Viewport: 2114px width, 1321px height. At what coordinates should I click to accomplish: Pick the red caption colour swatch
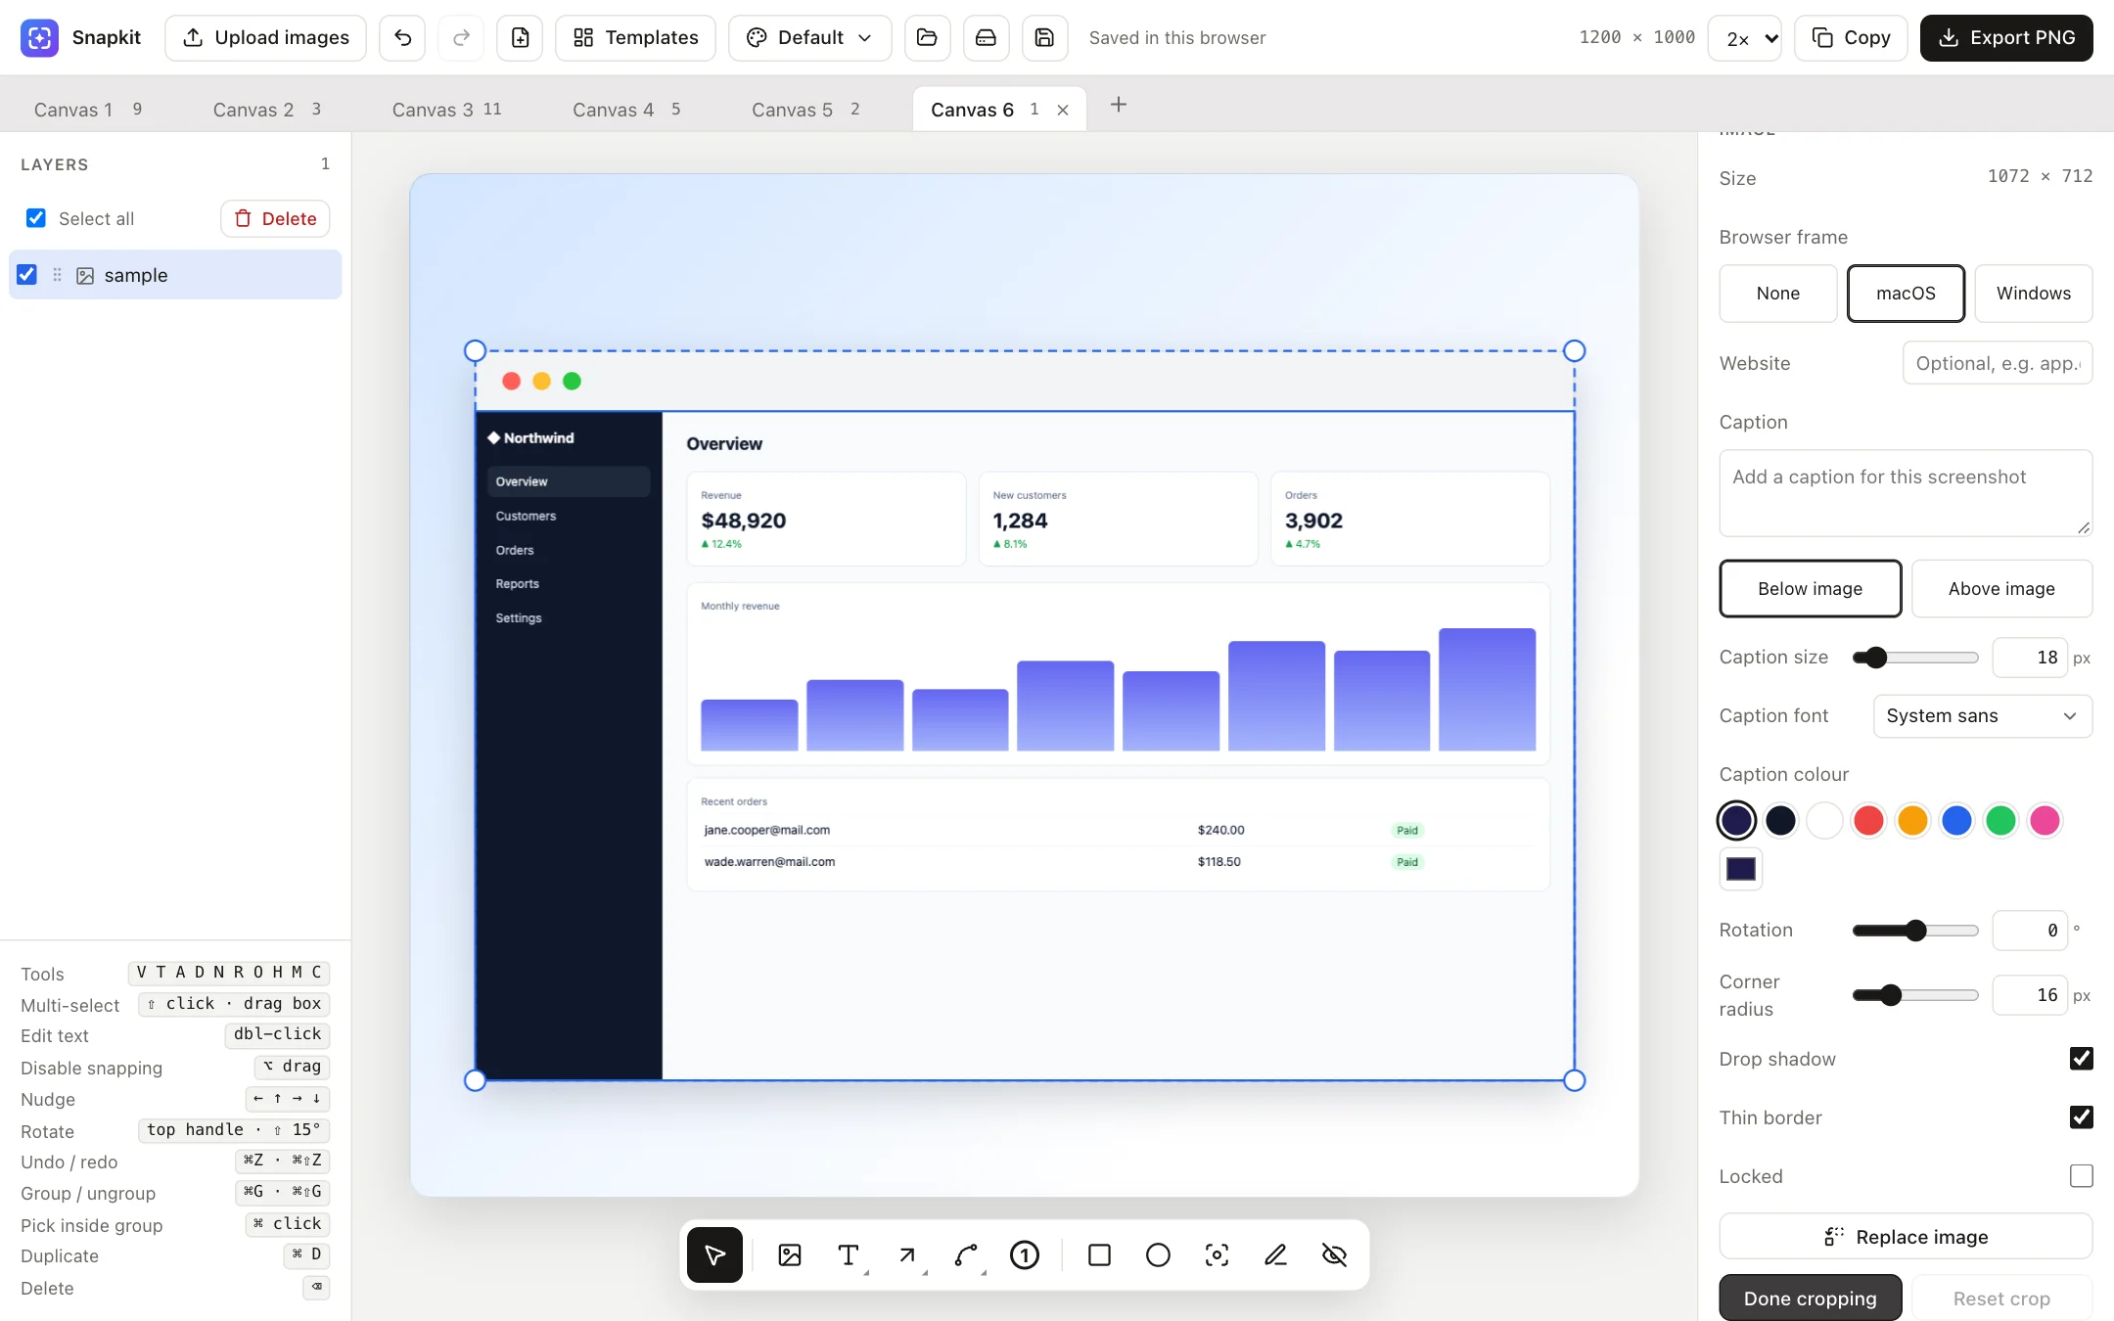(1868, 820)
